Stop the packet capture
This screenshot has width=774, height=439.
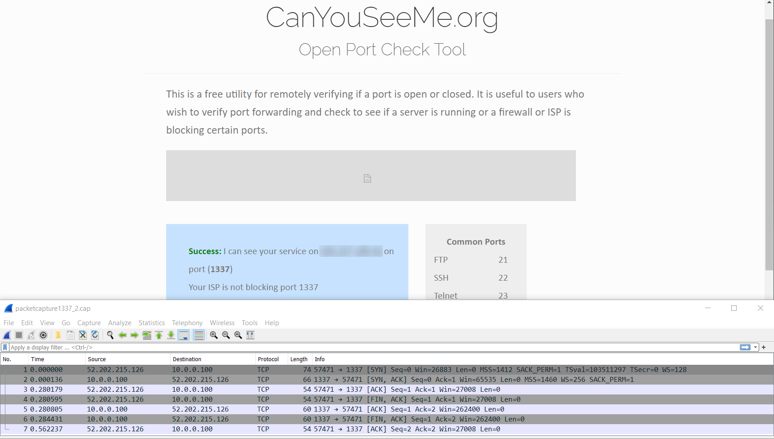coord(19,335)
